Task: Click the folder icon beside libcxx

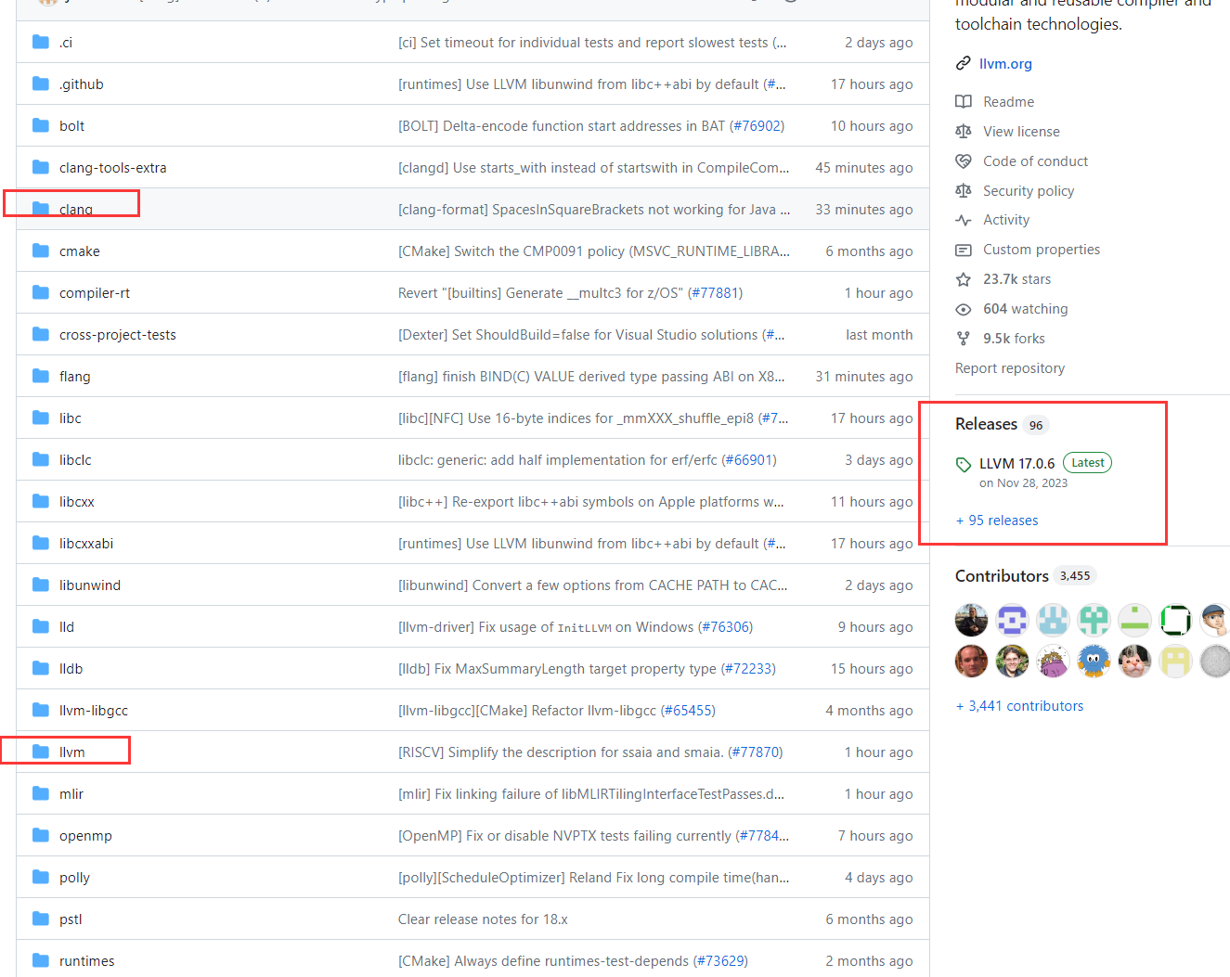Action: pos(41,501)
